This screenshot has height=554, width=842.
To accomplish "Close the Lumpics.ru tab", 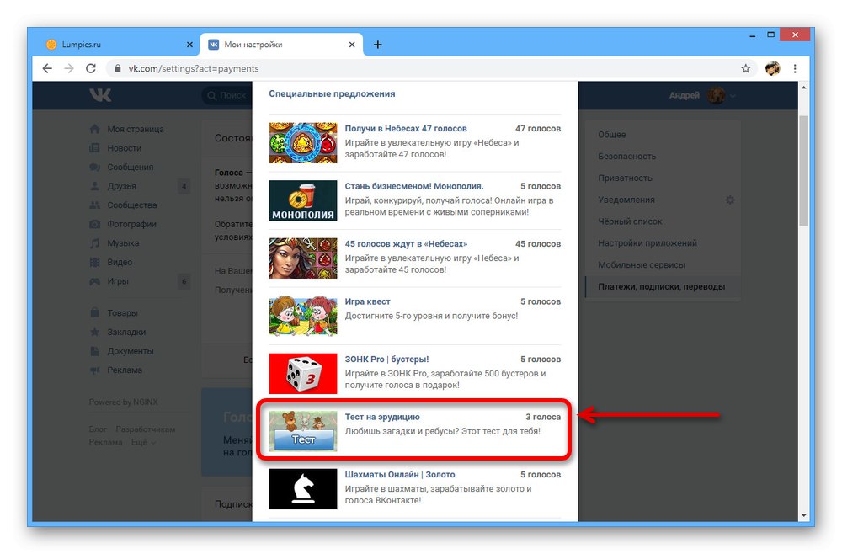I will pyautogui.click(x=189, y=45).
